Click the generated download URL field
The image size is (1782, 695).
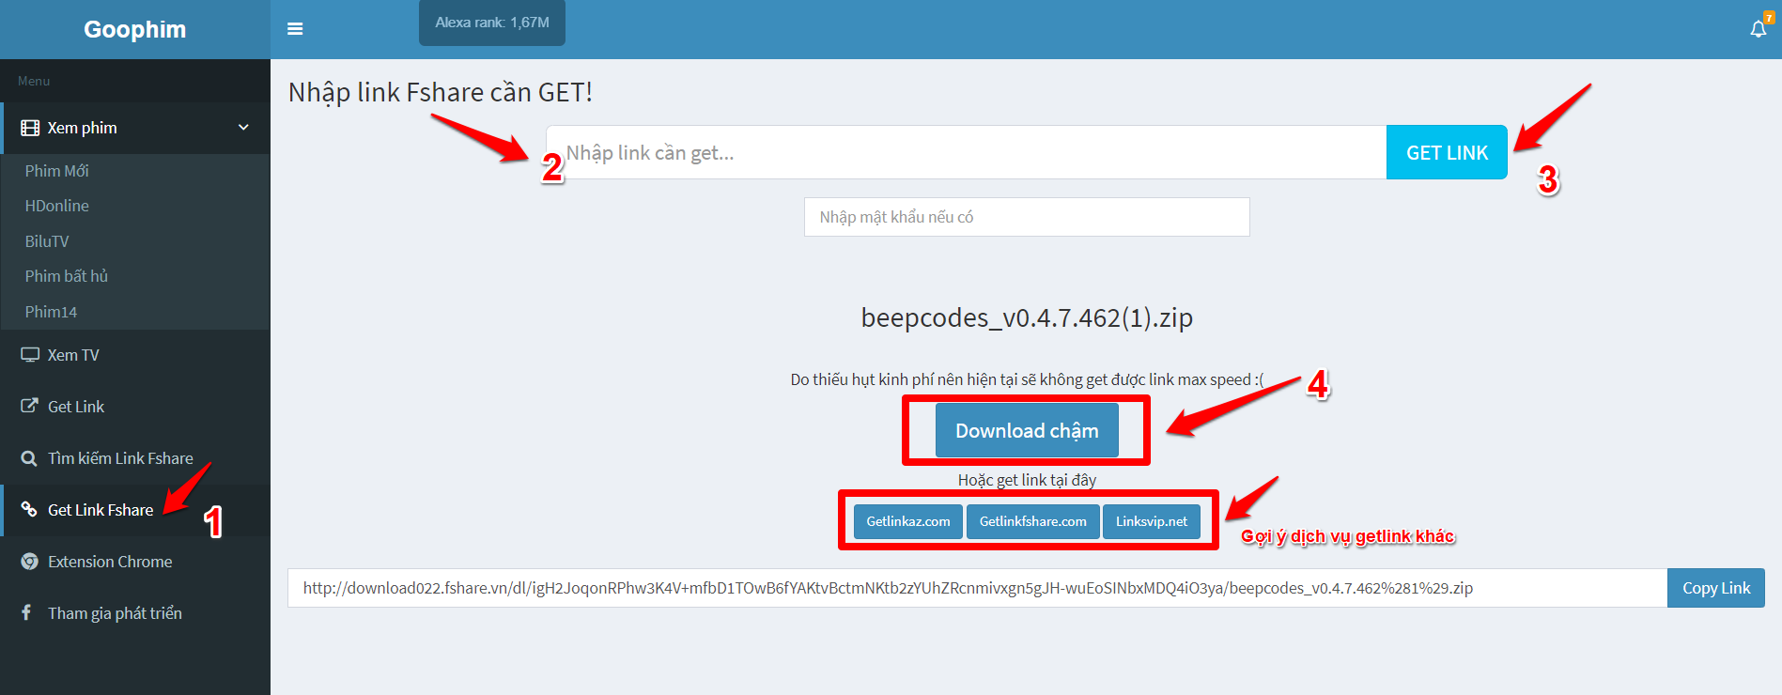[x=977, y=588]
